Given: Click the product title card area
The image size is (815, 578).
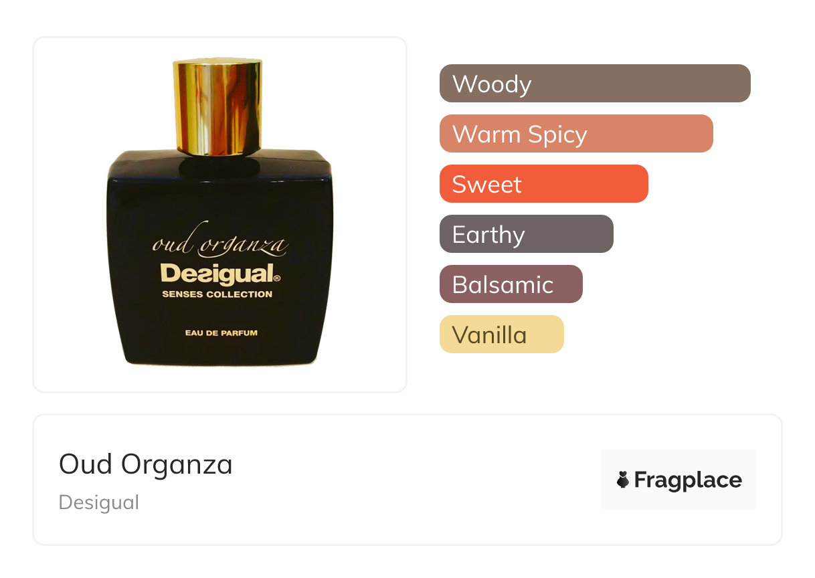Looking at the screenshot, I should pyautogui.click(x=407, y=480).
